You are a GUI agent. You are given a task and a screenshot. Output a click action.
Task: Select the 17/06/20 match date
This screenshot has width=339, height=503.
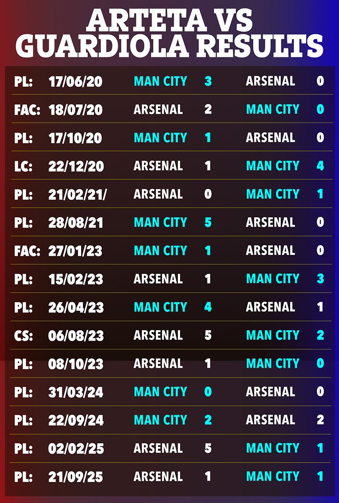75,82
